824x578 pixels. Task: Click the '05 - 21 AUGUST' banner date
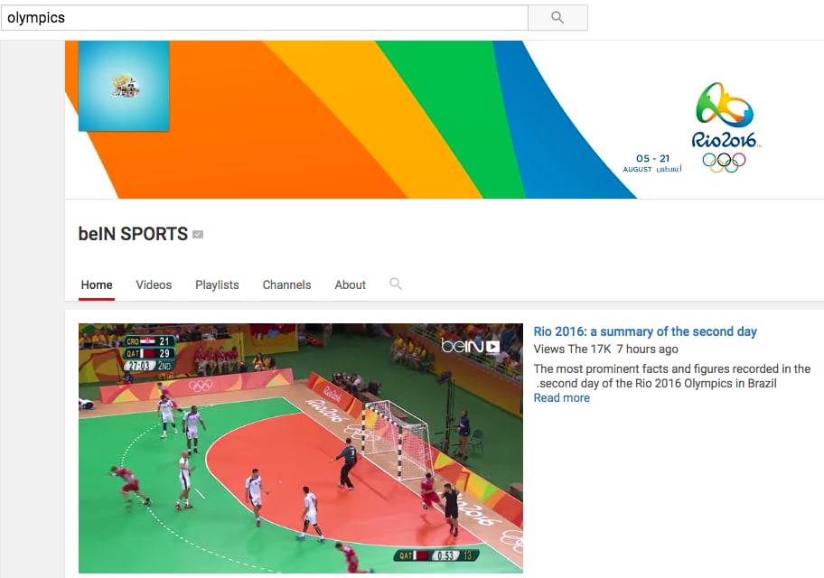652,163
